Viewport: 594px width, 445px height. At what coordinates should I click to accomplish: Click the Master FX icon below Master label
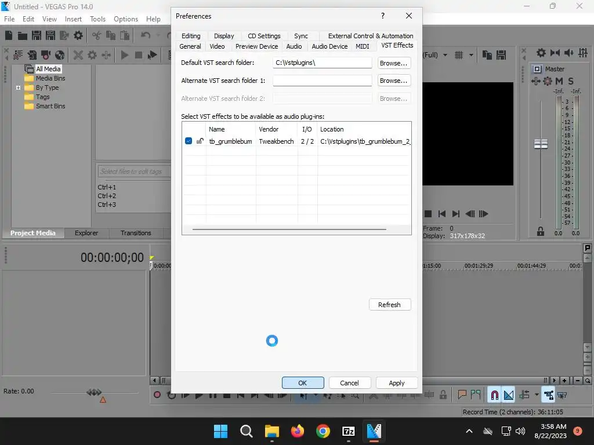[535, 81]
